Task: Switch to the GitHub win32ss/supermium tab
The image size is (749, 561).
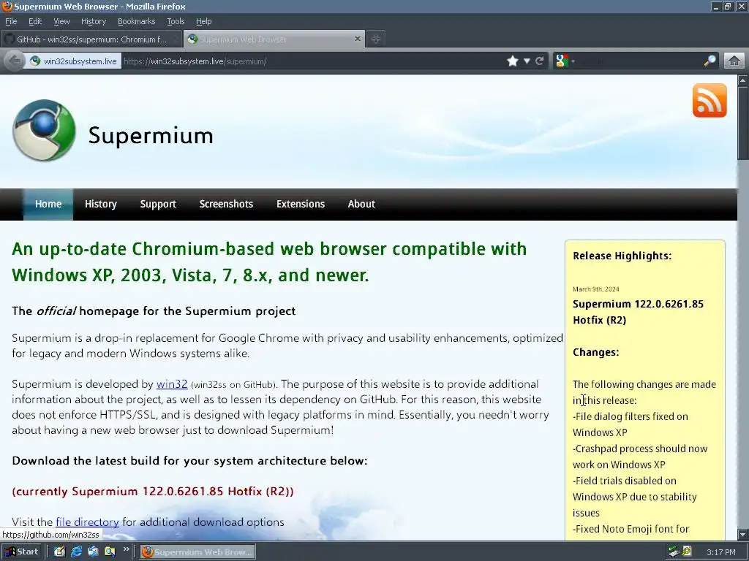Action: 91,39
